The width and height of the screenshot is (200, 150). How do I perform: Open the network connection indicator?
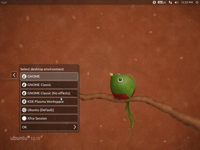tap(170, 2)
